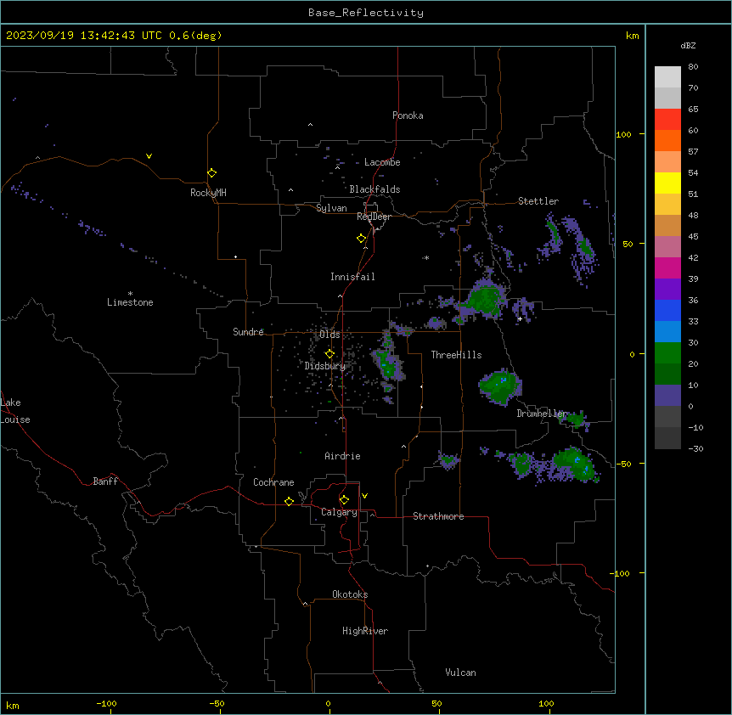Select the km label at bottom left
The image size is (732, 715).
(13, 706)
